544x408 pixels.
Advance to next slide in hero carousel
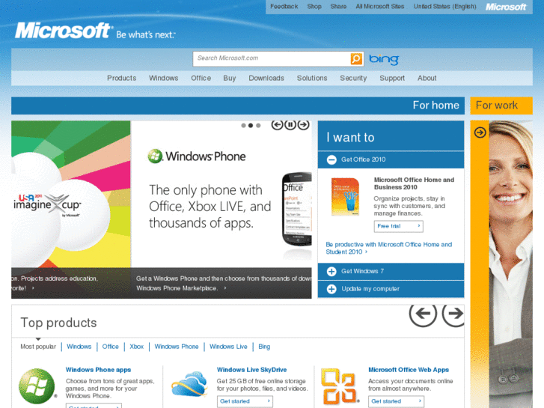tap(304, 124)
